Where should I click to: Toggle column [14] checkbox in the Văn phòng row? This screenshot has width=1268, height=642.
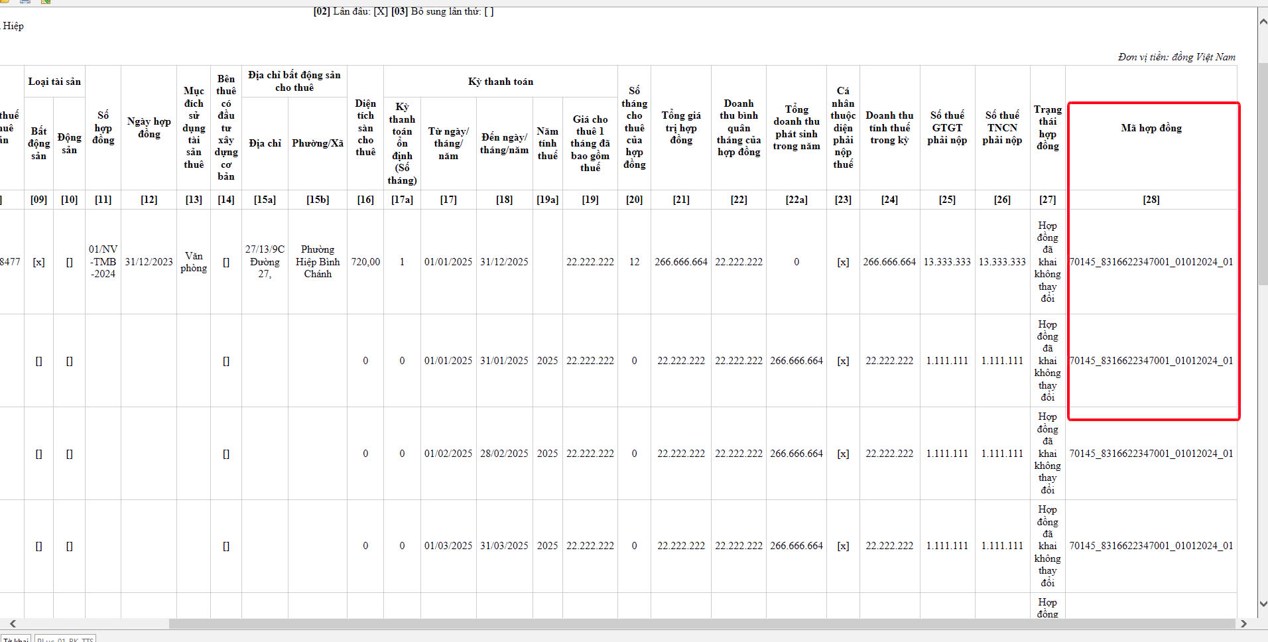(226, 262)
